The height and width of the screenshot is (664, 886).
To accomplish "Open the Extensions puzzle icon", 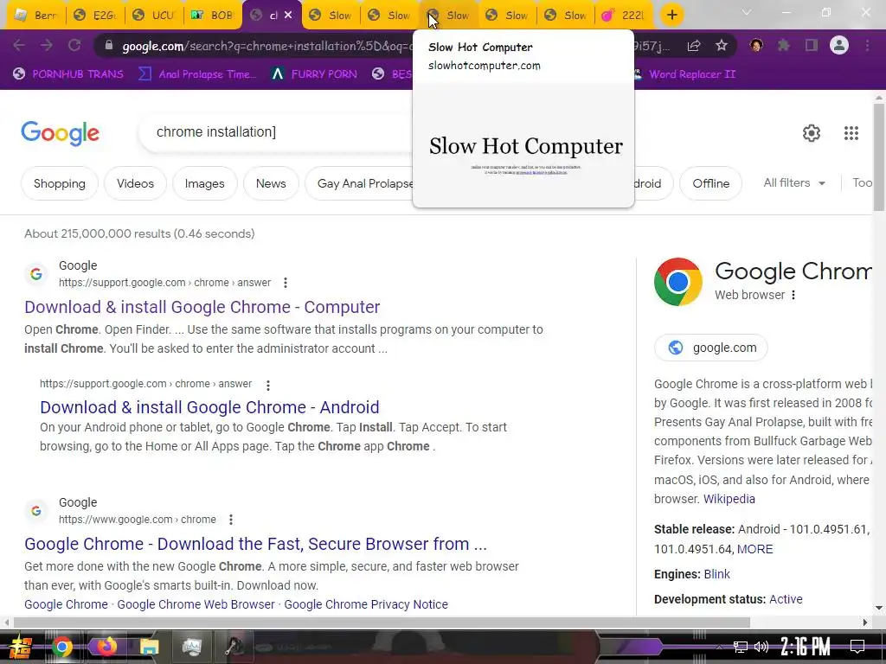I will point(784,45).
